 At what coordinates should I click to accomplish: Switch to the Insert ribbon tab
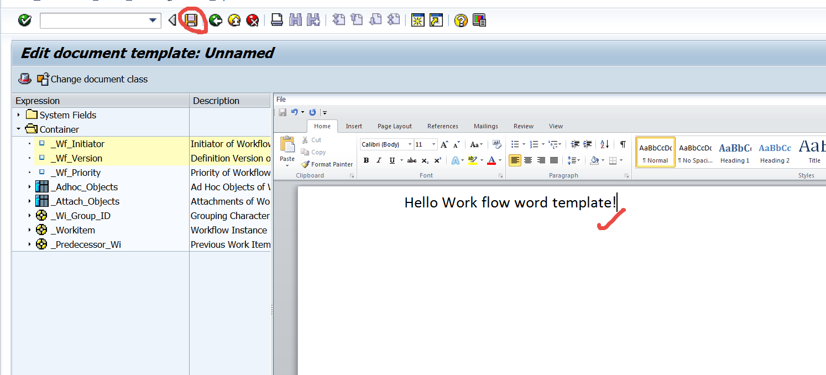pyautogui.click(x=353, y=126)
